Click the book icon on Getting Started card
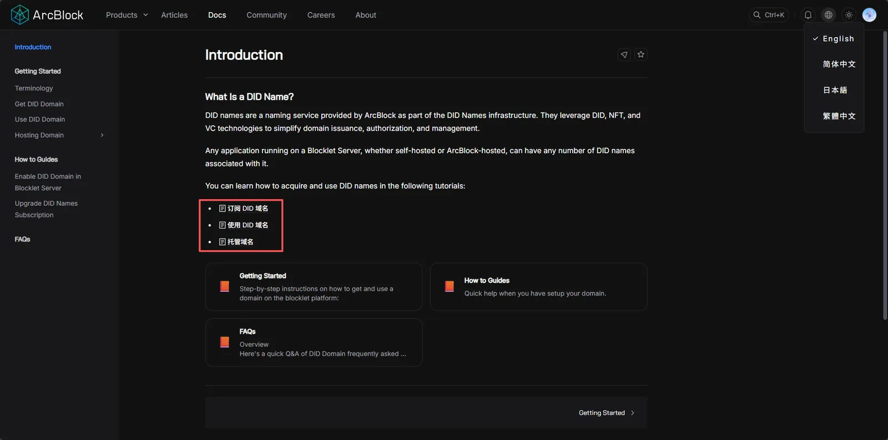Viewport: 888px width, 440px height. coord(225,286)
